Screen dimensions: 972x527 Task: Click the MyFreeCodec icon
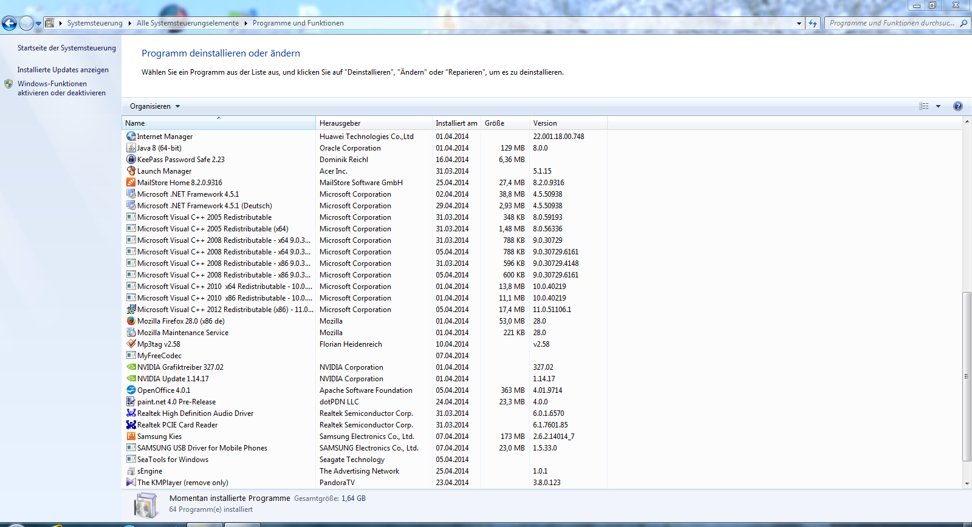tap(131, 356)
